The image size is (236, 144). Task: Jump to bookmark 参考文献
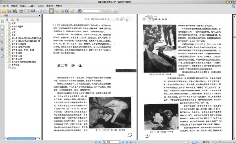(15, 65)
